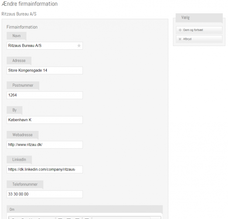Click the Telefonnummer label tab

coord(25,184)
